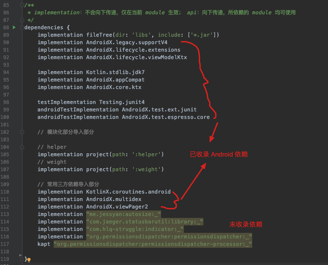This screenshot has height=265, width=328.
Task: Collapse the dependencies block fold marker
Action: 22,28
